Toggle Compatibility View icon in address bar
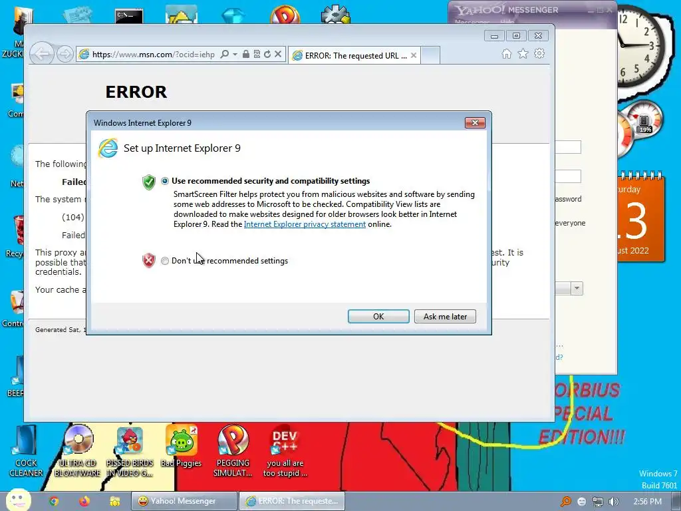 [x=257, y=54]
